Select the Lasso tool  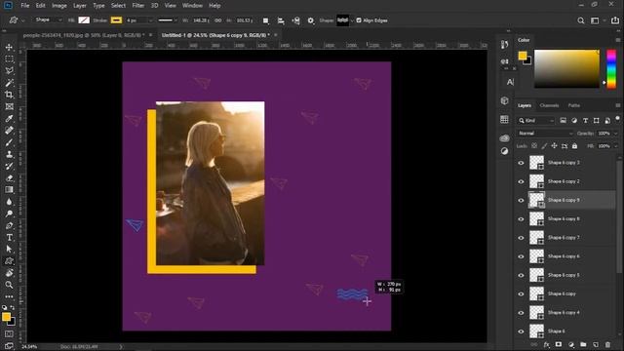coord(9,71)
